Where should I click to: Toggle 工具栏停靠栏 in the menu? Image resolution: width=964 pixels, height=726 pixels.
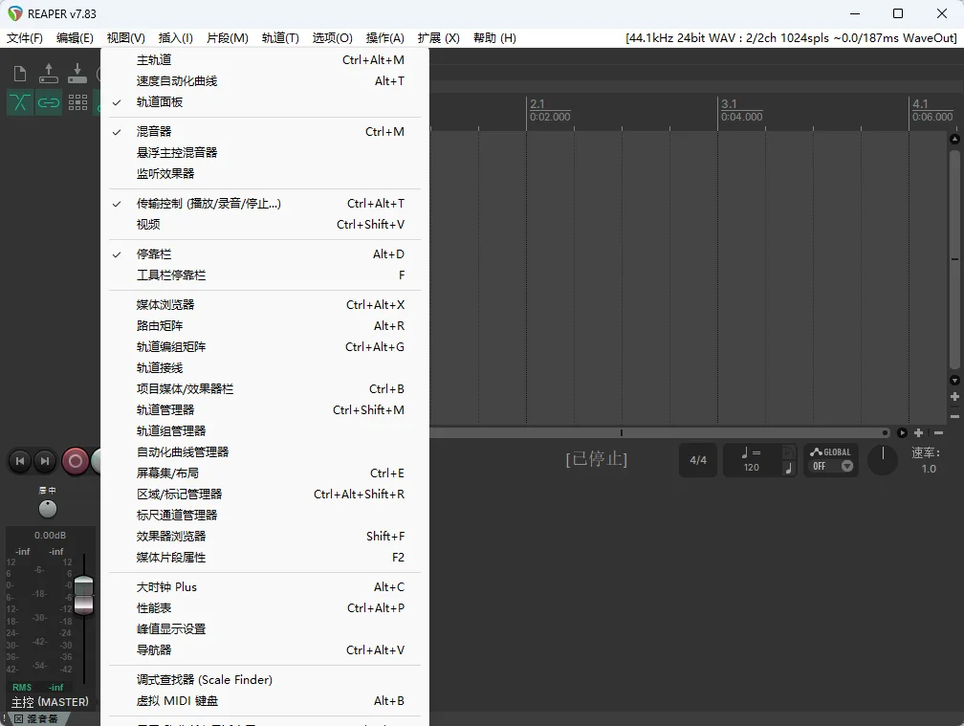click(x=265, y=275)
